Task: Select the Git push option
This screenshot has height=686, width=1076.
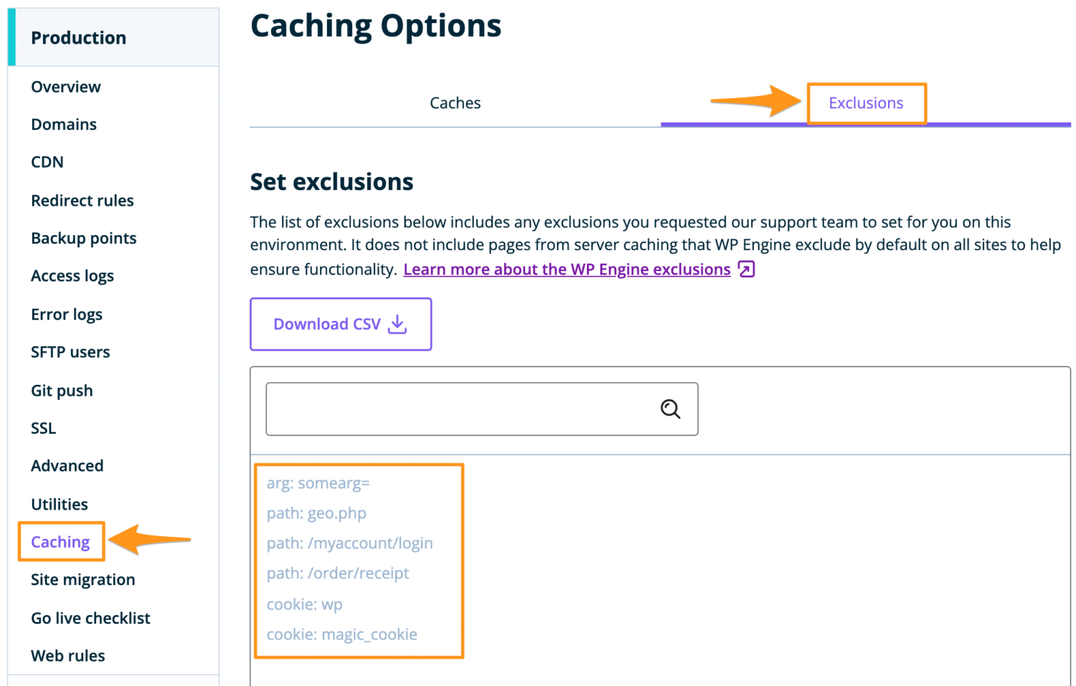Action: (62, 390)
